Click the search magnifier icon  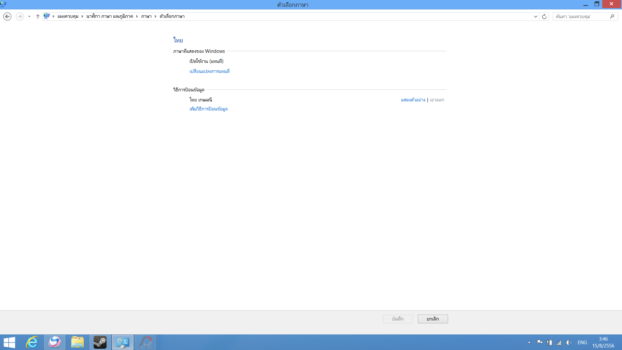click(x=612, y=17)
